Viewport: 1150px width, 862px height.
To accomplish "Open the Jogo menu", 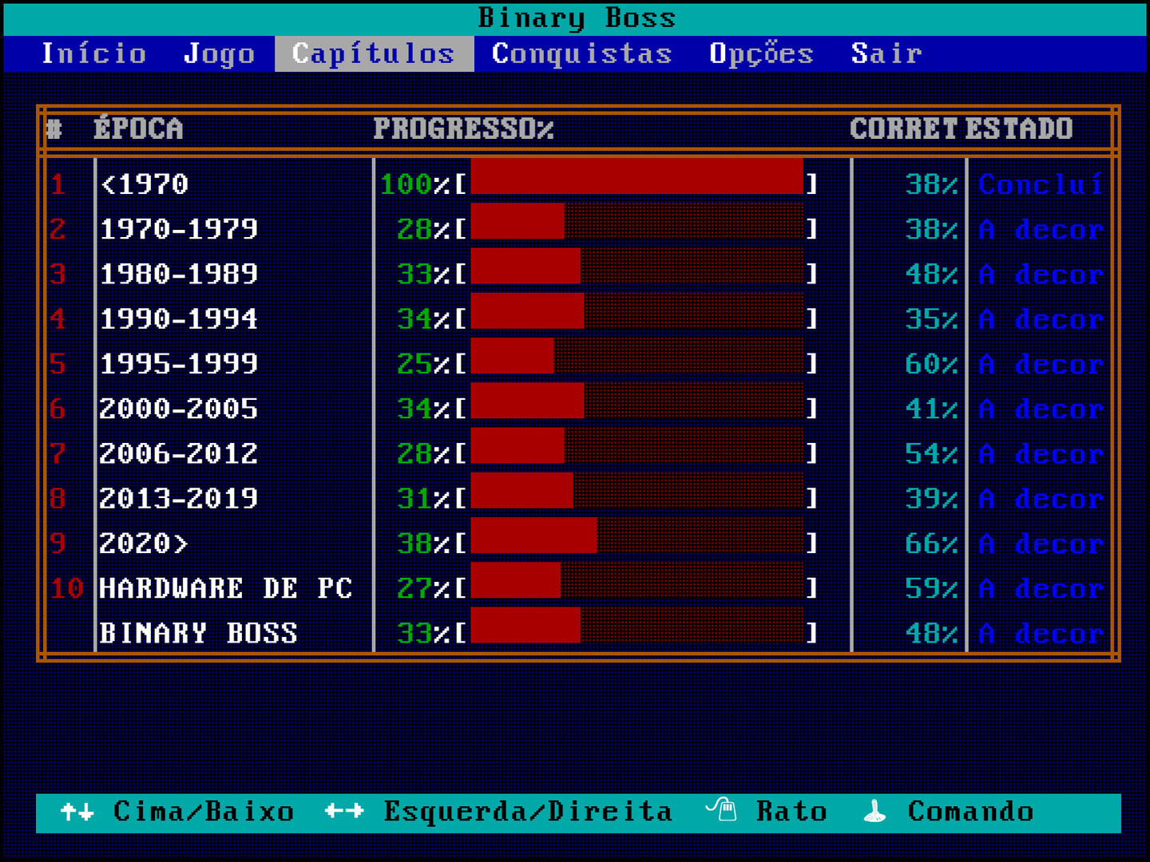I will 219,53.
